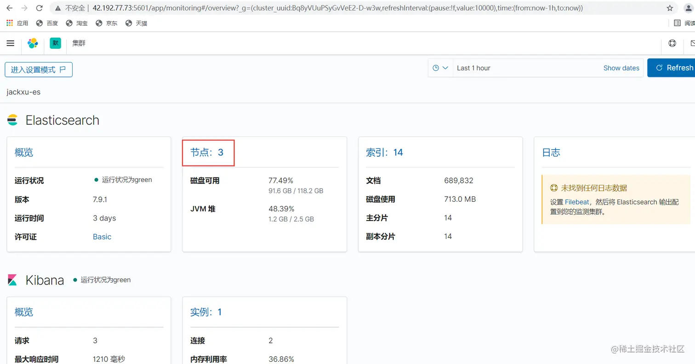Open the 实例: 1 instances link
This screenshot has width=695, height=364.
(206, 312)
